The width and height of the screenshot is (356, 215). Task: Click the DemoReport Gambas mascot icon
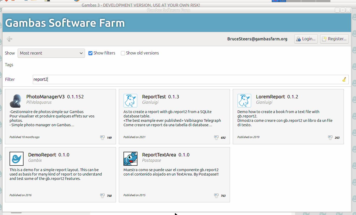pyautogui.click(x=16, y=159)
